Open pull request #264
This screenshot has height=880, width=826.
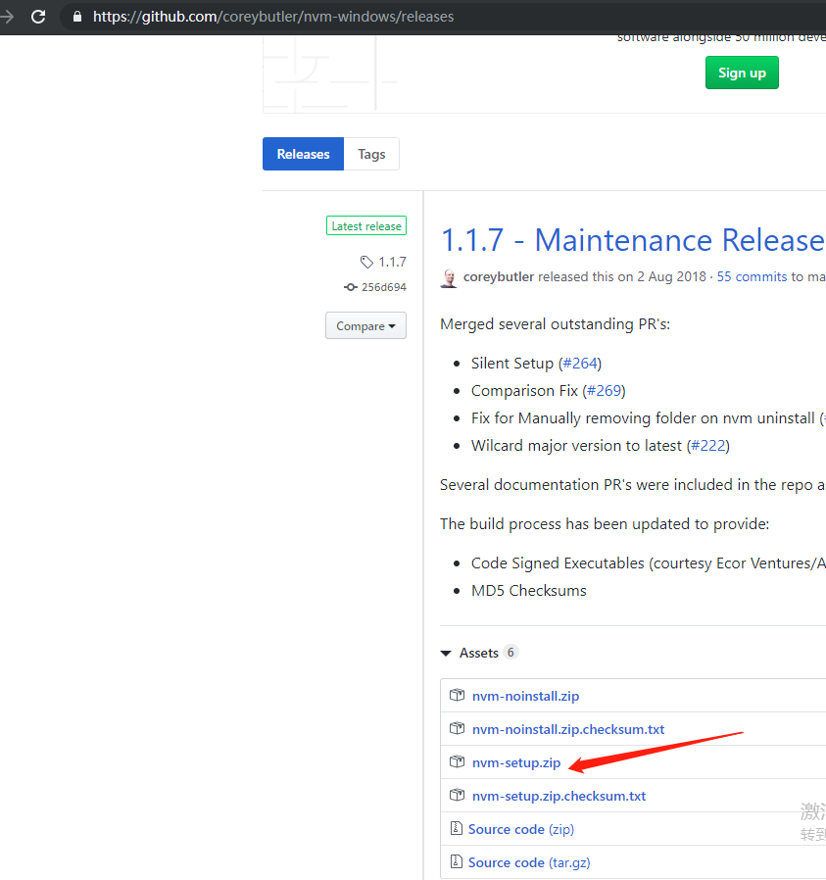pos(580,363)
